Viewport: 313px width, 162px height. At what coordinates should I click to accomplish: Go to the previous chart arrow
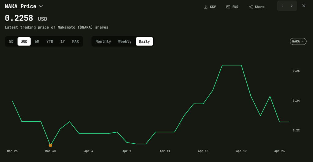(x=282, y=6)
